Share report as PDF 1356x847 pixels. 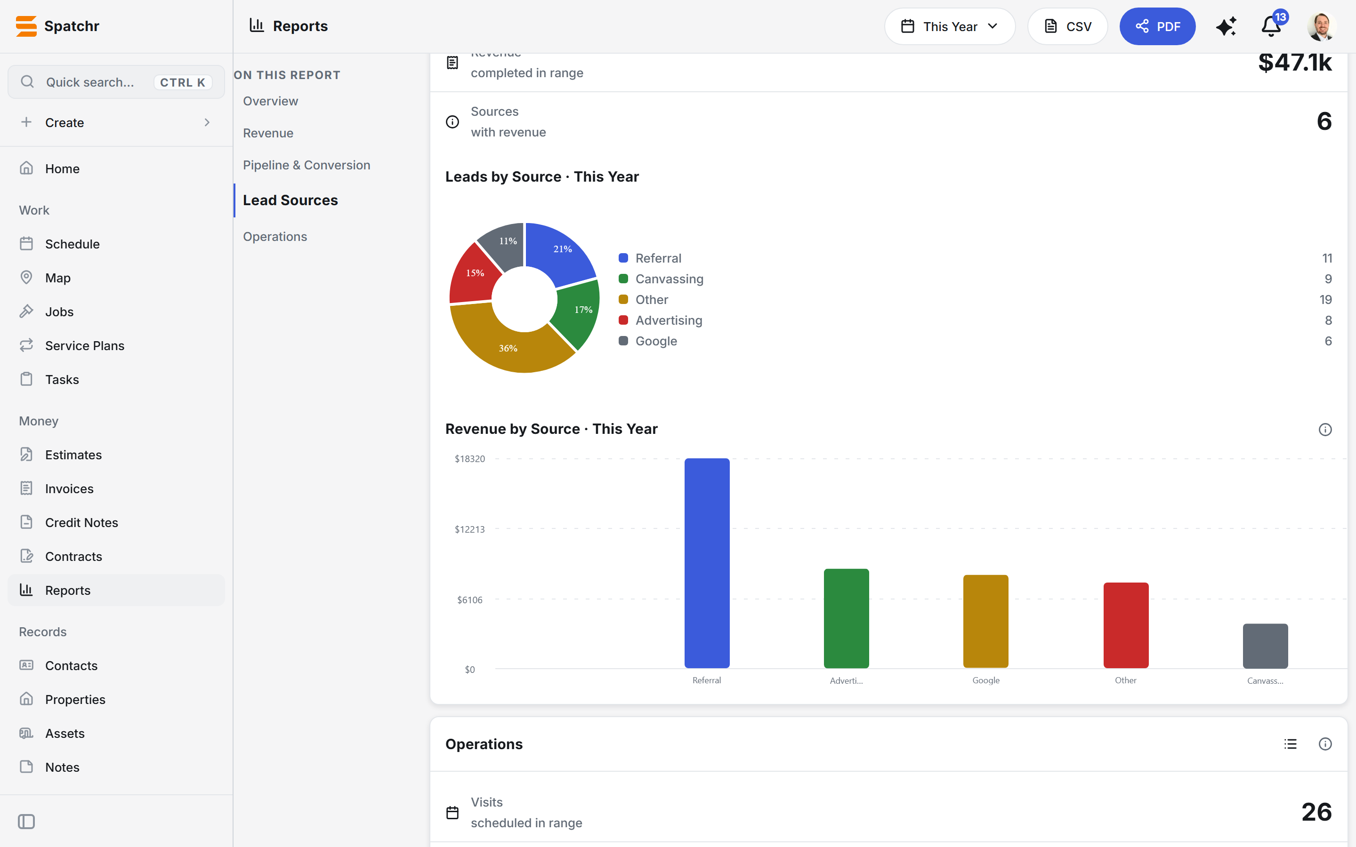tap(1157, 26)
